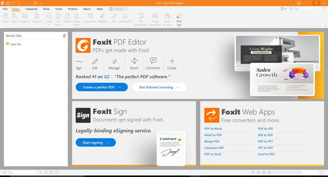Click the previous page arrow in status bar
Screen dimensions: 328x177
[10, 173]
